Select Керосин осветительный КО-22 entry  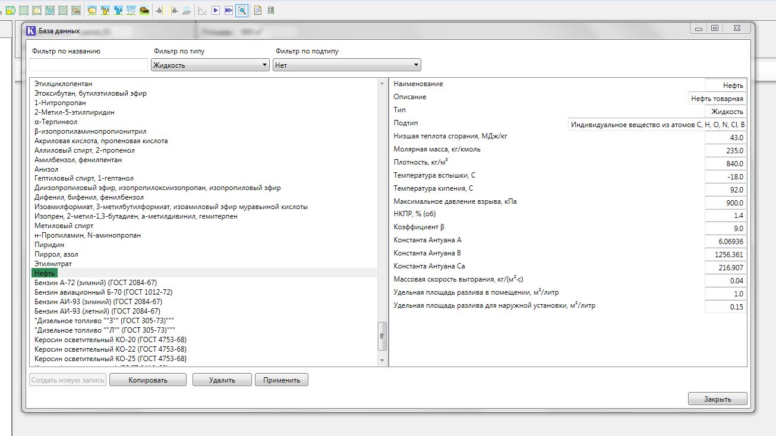coord(111,349)
